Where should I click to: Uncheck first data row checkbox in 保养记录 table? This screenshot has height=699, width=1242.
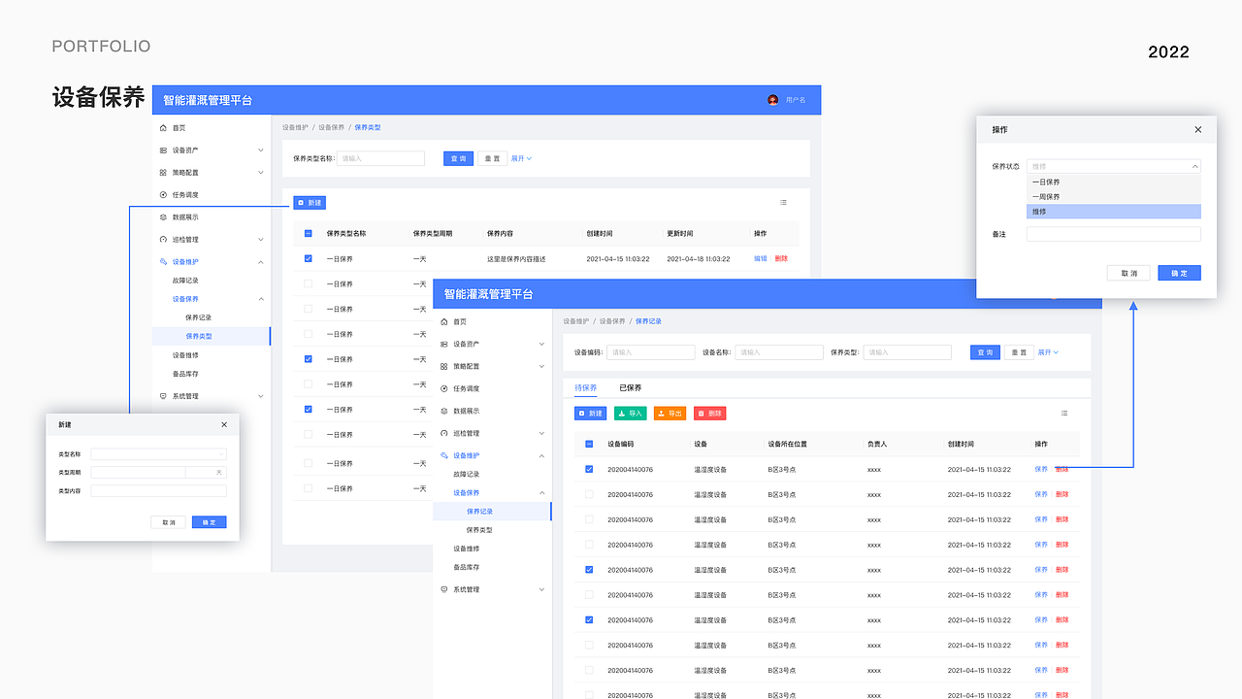coord(589,470)
